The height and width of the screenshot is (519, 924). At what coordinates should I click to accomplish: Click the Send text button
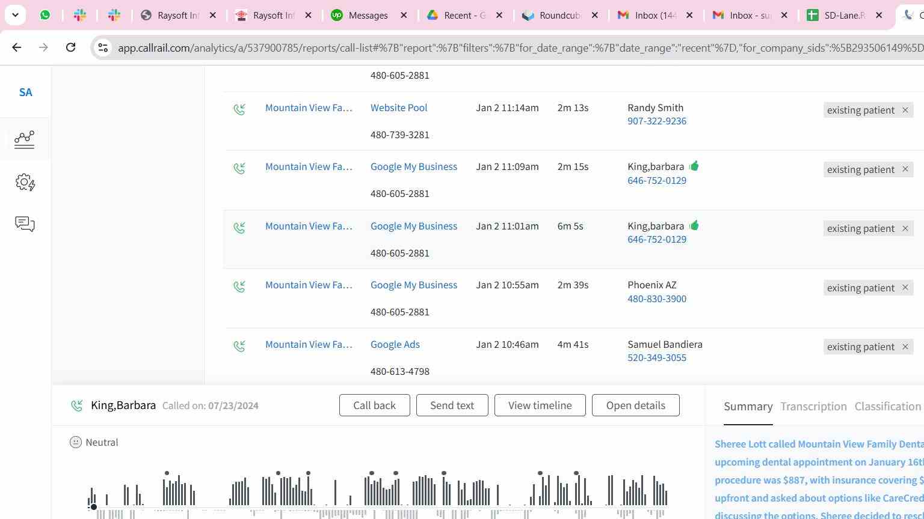point(452,405)
